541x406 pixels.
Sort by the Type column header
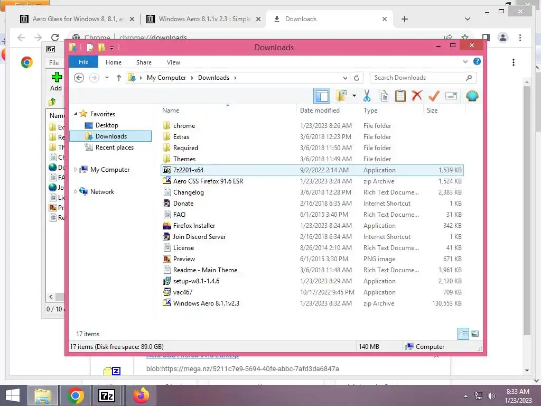point(370,110)
